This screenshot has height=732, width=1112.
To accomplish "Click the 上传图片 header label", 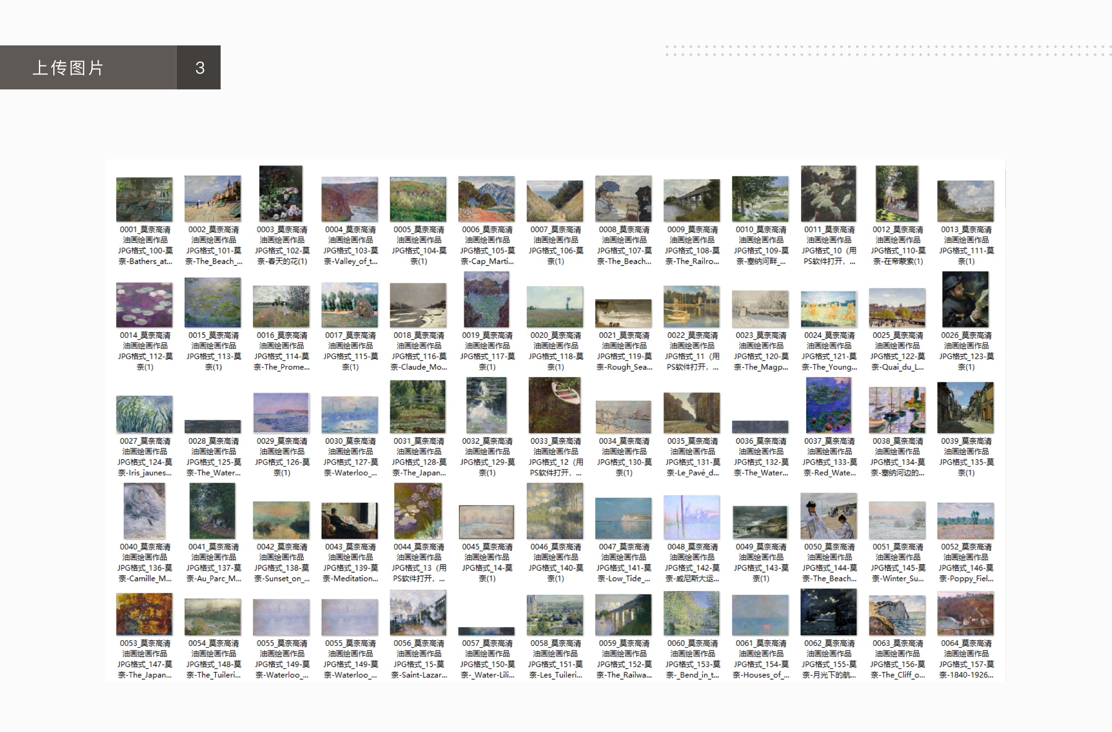I will click(68, 68).
